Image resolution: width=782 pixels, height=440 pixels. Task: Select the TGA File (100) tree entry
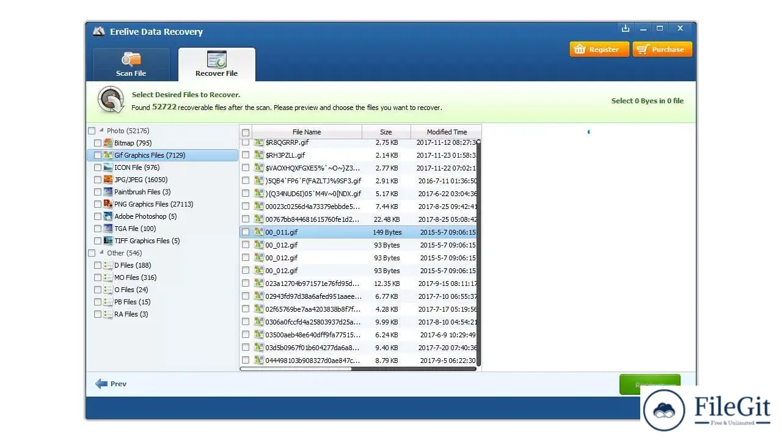[134, 229]
